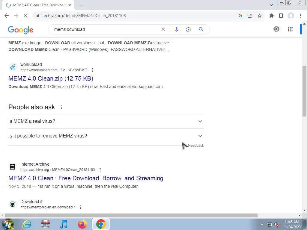
Task: Open MEMZ 4.0 Clean.zip result link
Action: coord(51,78)
